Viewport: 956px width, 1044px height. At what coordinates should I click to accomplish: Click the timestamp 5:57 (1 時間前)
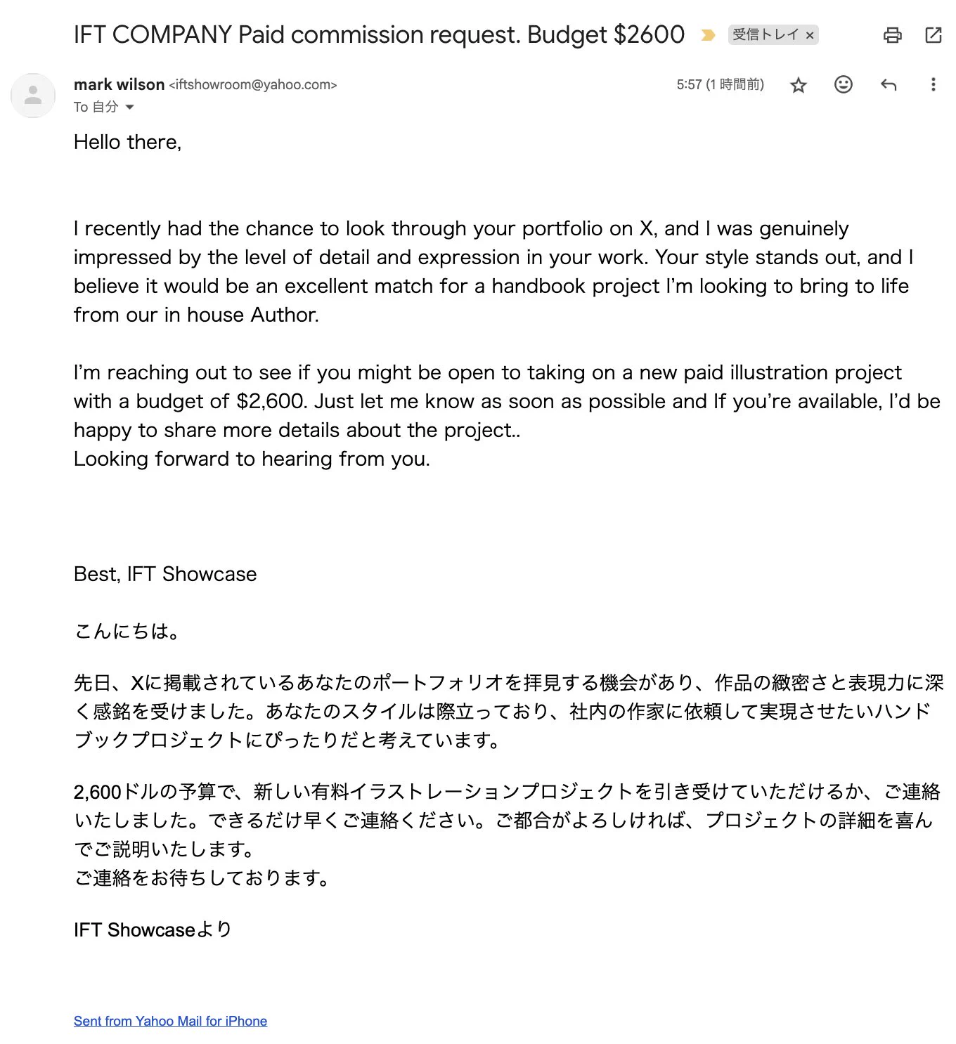(x=720, y=84)
